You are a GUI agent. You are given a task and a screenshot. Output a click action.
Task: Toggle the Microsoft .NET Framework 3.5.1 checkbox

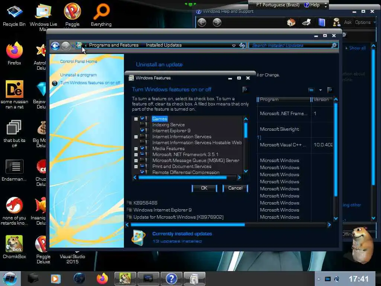pos(143,155)
